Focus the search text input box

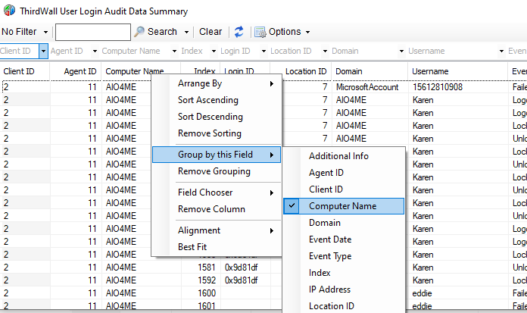pyautogui.click(x=93, y=32)
